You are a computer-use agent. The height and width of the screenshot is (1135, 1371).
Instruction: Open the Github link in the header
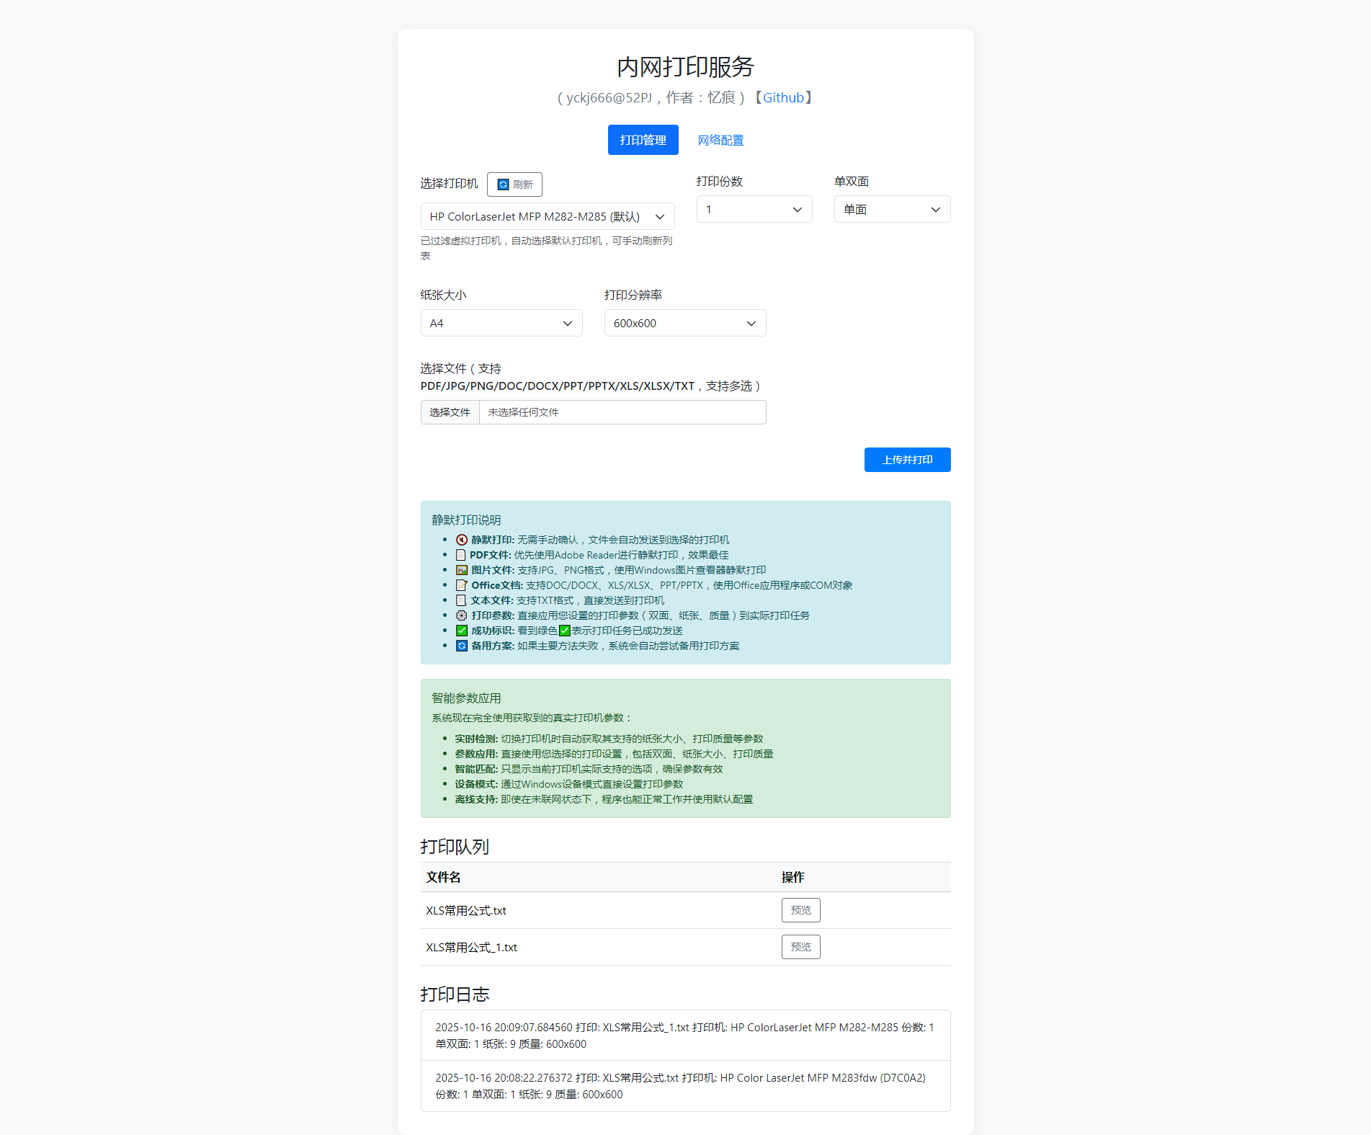click(783, 97)
